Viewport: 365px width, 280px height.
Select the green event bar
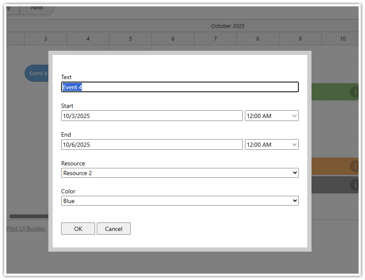(x=335, y=92)
